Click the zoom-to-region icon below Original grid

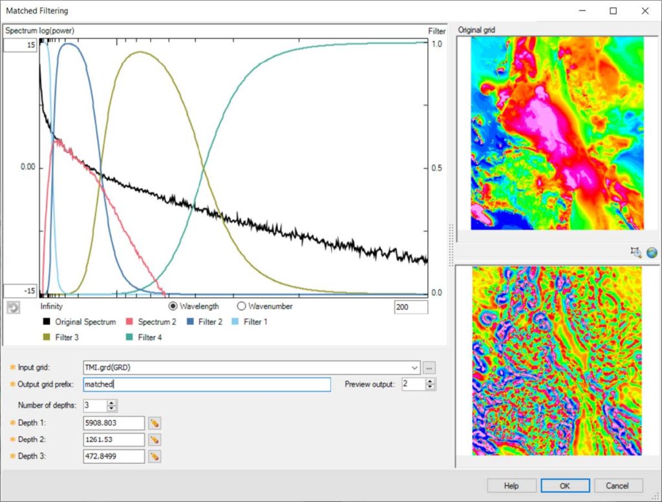[x=635, y=253]
